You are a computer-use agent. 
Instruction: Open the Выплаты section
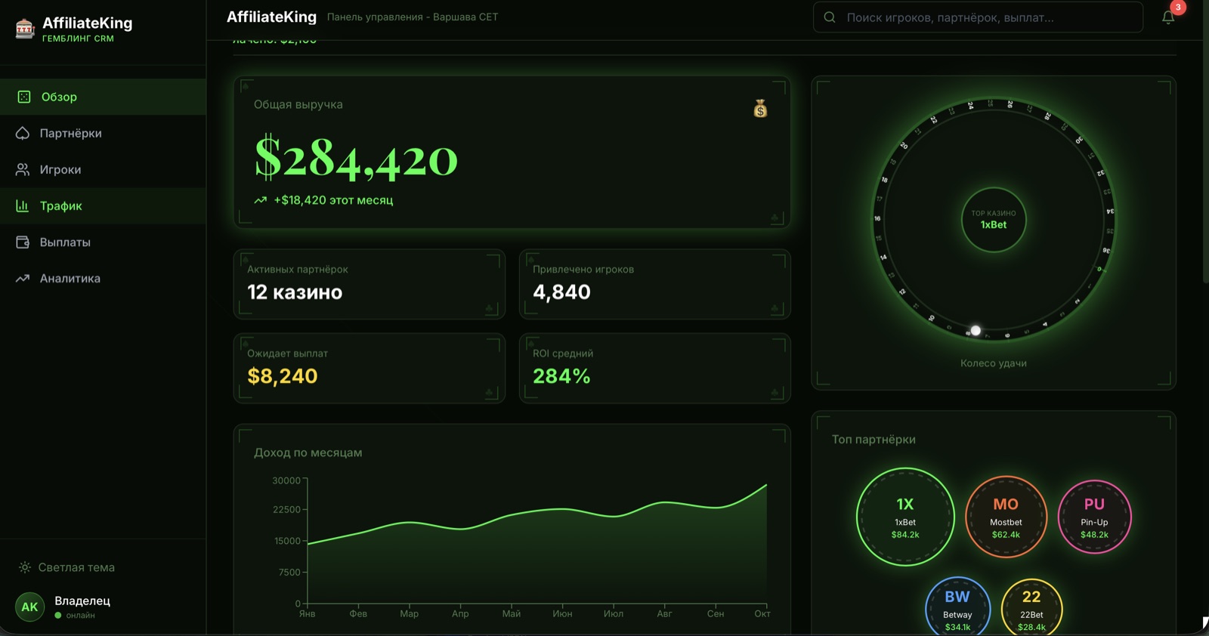click(103, 242)
